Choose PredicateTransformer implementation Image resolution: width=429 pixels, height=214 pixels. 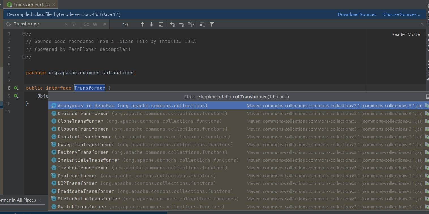tap(238, 191)
